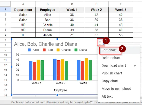Click cell containing 32
142x105 pixels.
[96, 35]
